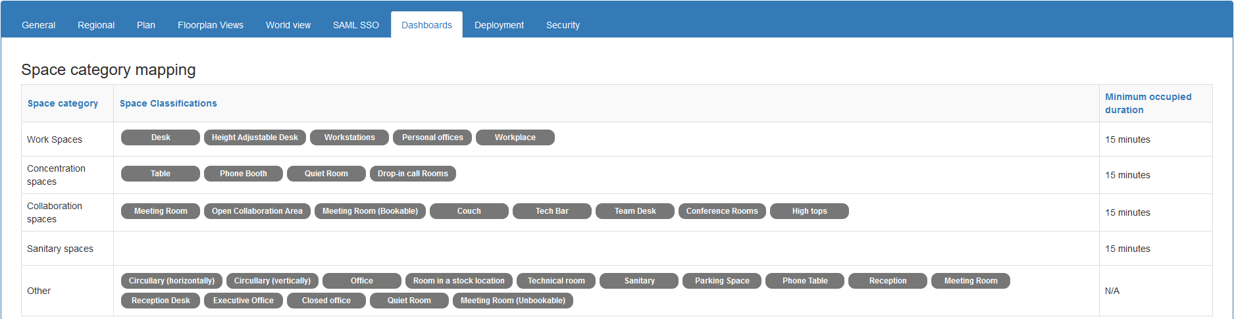Open the Floorplan Views tab

tap(211, 25)
